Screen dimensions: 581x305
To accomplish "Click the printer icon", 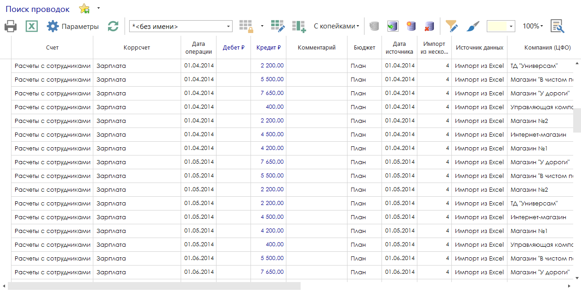I will tap(11, 26).
